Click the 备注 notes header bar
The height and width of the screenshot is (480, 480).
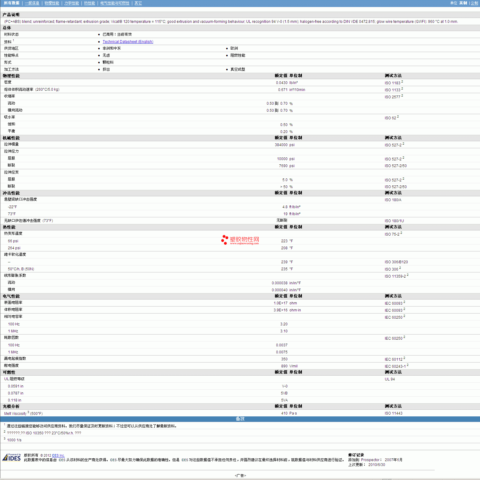coord(240,419)
